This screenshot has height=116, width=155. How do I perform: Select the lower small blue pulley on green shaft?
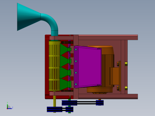(69, 109)
